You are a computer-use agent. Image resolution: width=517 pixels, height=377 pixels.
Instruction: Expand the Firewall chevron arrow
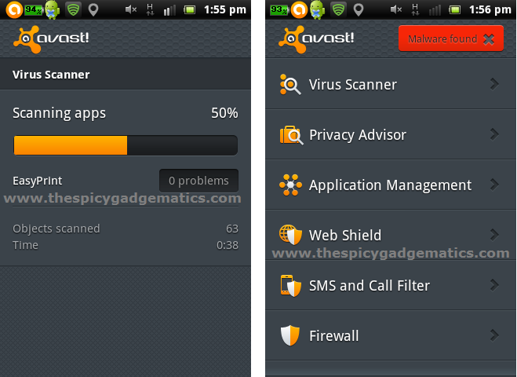pyautogui.click(x=494, y=335)
